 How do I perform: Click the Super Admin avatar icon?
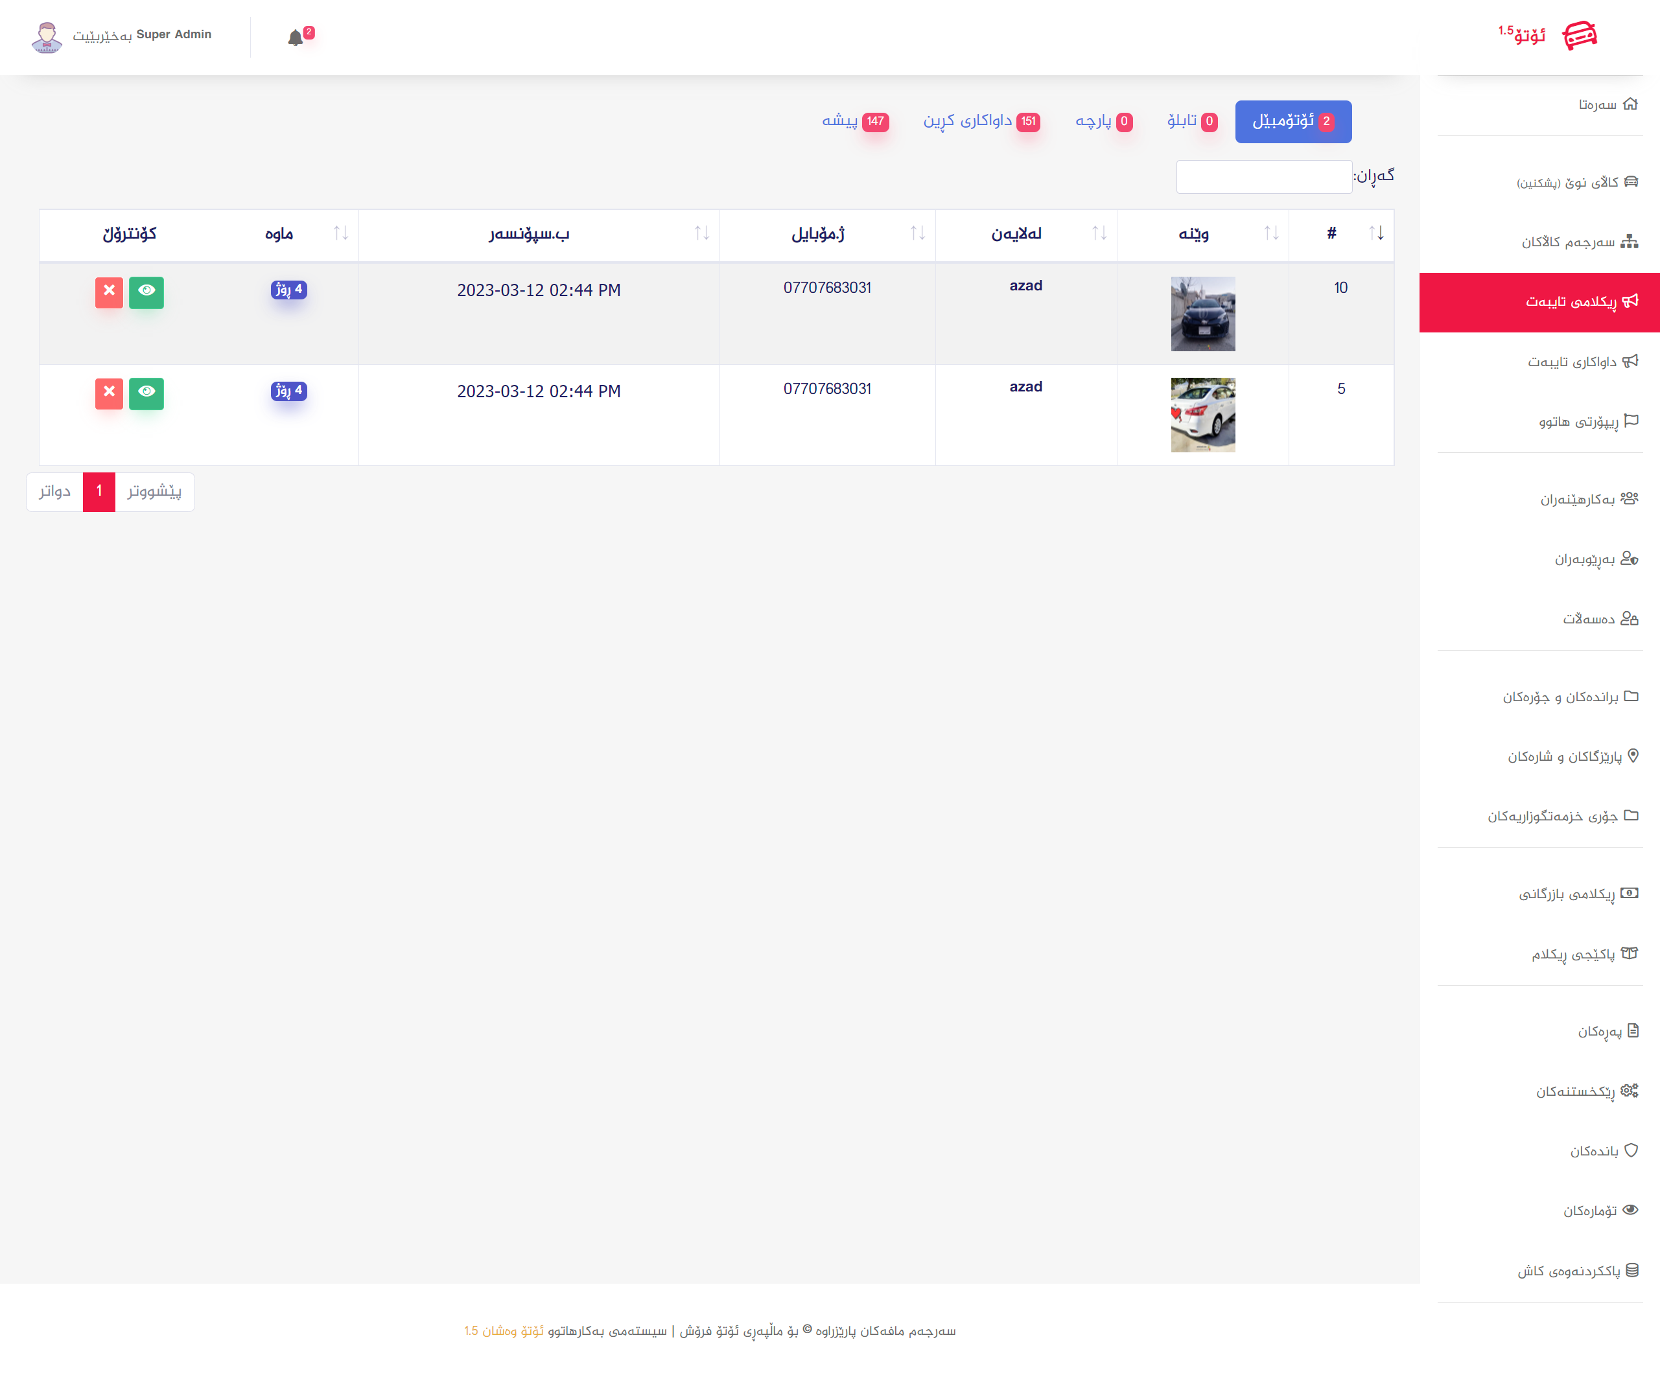(47, 37)
